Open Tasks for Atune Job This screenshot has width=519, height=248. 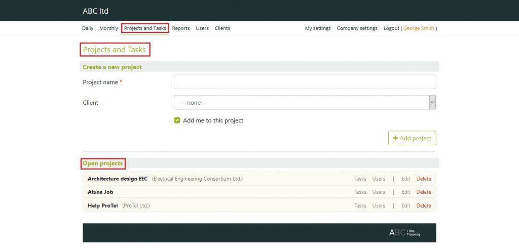click(x=360, y=192)
